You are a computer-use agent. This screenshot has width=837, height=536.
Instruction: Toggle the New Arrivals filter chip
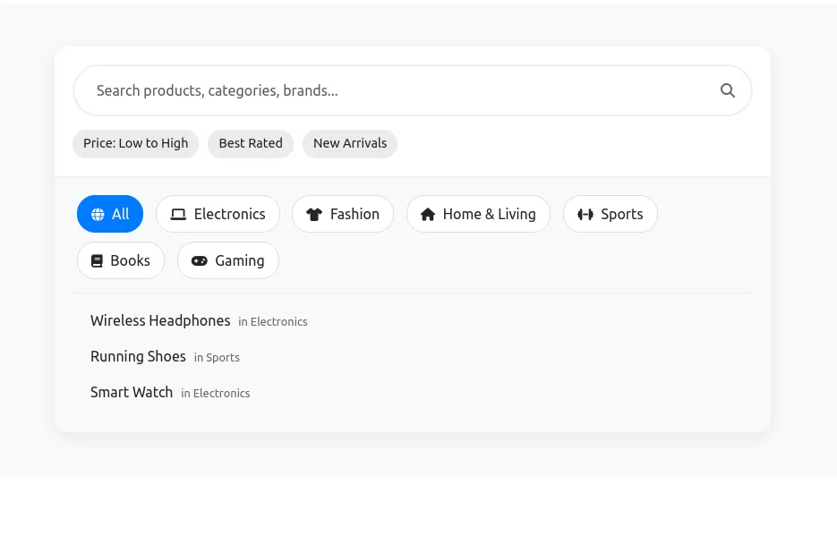[350, 143]
